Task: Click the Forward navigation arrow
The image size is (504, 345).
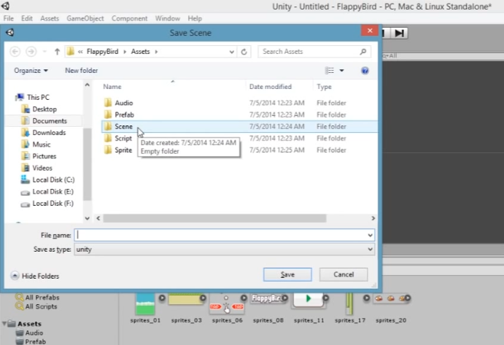Action: (31, 52)
